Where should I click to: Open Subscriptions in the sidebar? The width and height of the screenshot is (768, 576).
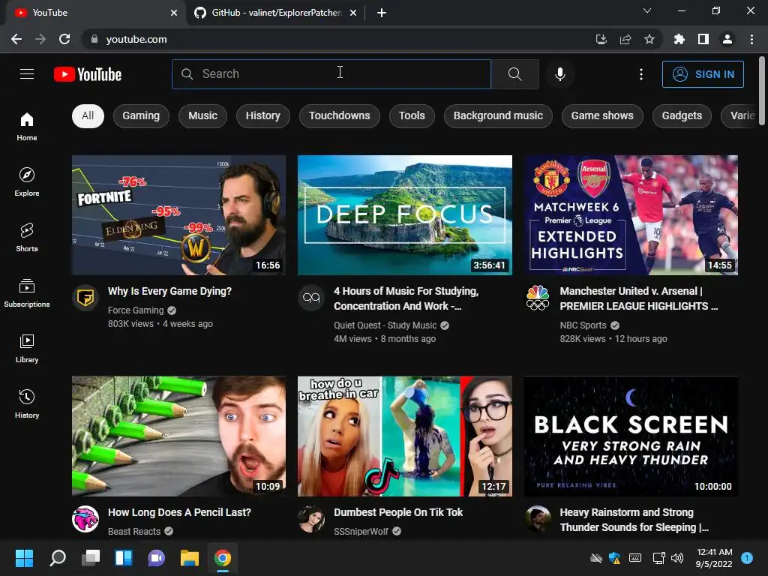tap(27, 292)
